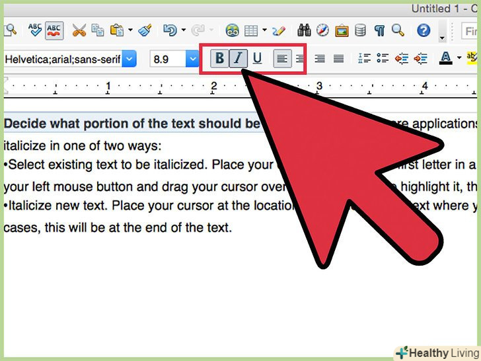Open the Gallery picture icon
481x361 pixels.
click(342, 30)
